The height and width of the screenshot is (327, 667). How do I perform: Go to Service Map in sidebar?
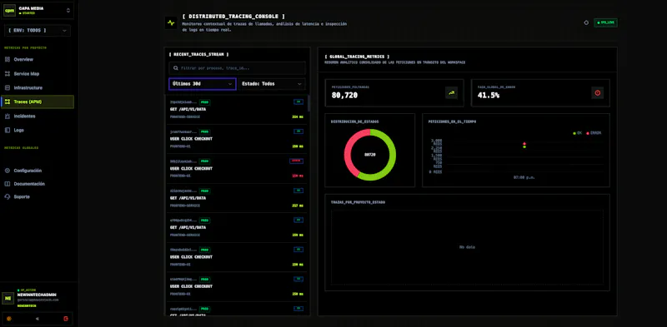click(x=38, y=73)
